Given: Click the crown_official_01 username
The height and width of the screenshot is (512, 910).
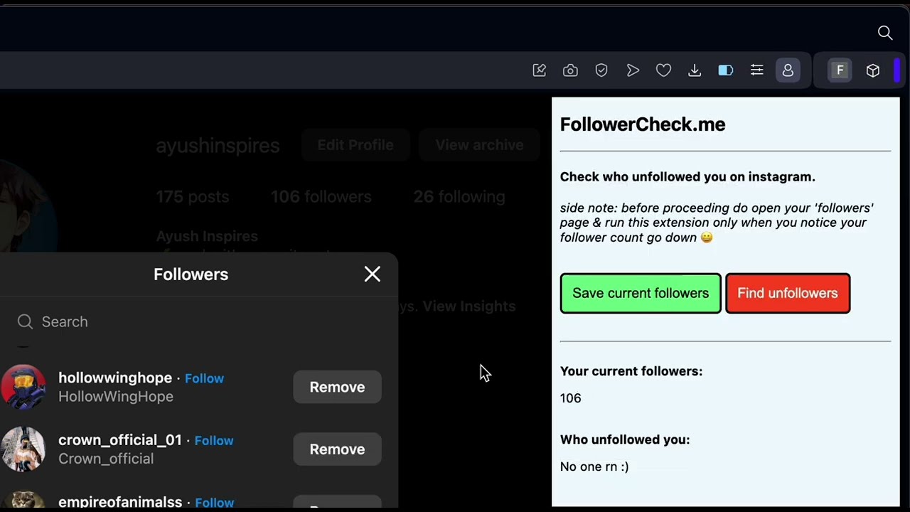Looking at the screenshot, I should (120, 440).
